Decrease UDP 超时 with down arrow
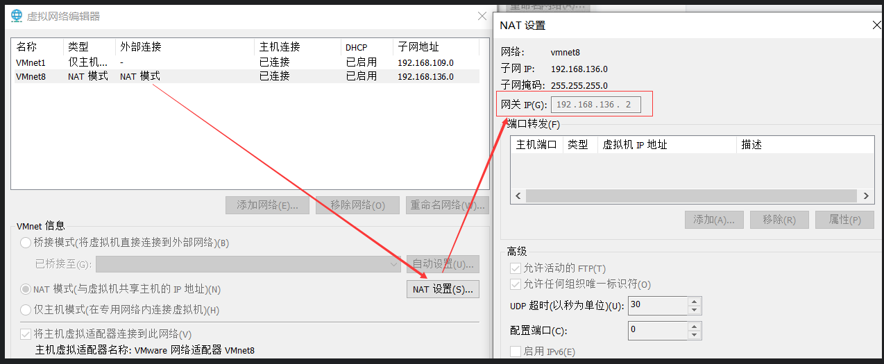This screenshot has height=364, width=884. click(x=695, y=310)
